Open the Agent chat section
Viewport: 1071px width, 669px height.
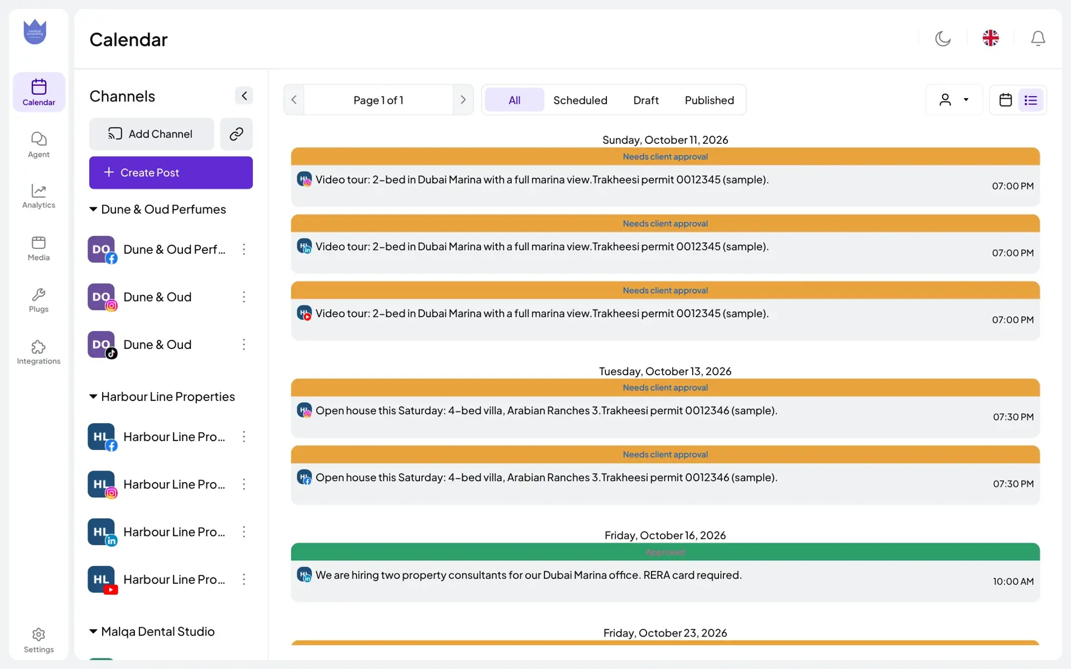tap(38, 145)
